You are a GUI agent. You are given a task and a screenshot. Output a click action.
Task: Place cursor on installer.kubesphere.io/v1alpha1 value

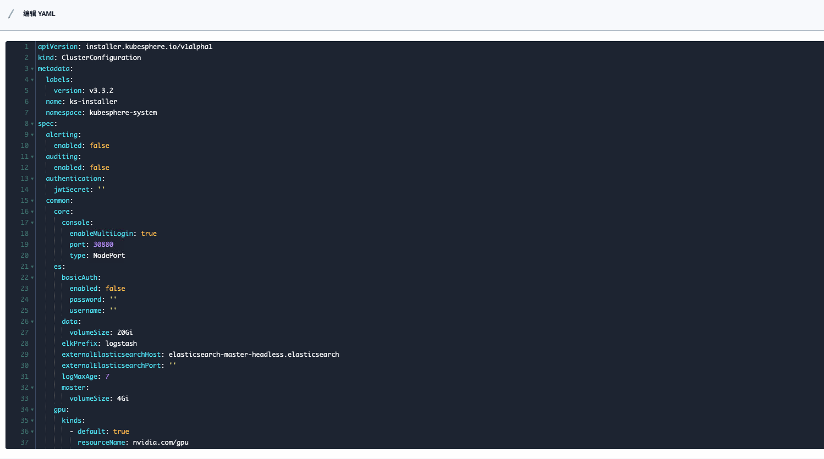click(x=149, y=47)
